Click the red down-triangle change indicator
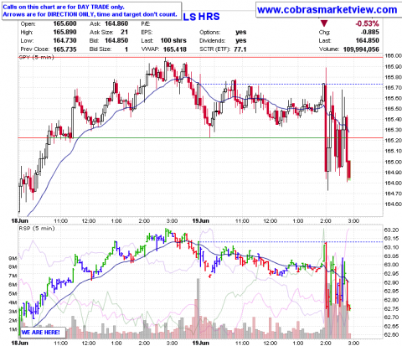 tap(324, 23)
